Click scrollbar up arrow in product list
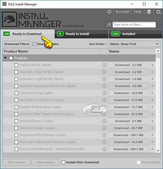This screenshot has height=169, width=163. click(x=158, y=51)
